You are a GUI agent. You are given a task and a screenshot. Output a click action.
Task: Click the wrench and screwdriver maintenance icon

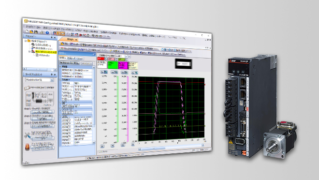27,135
